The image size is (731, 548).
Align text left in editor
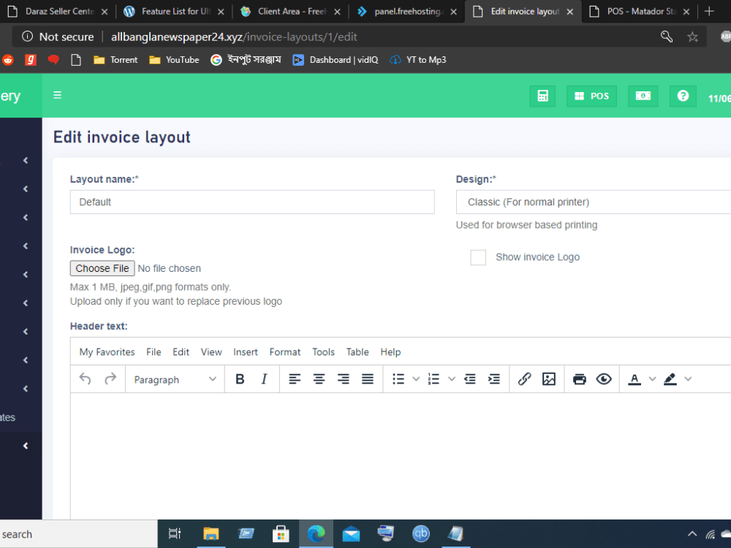point(294,378)
